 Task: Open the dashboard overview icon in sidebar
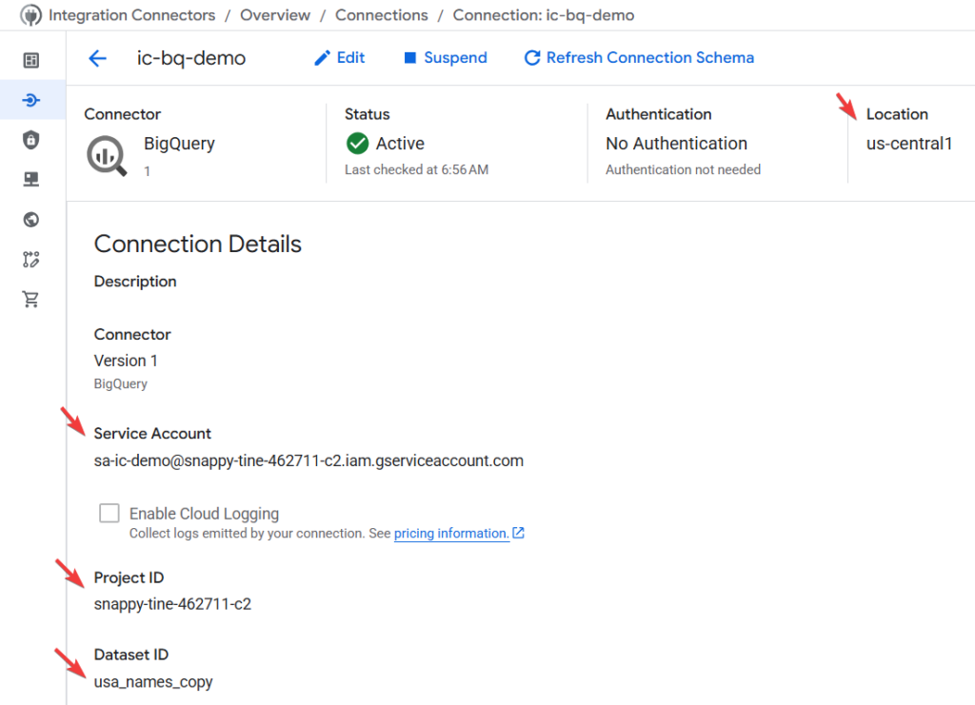[31, 61]
